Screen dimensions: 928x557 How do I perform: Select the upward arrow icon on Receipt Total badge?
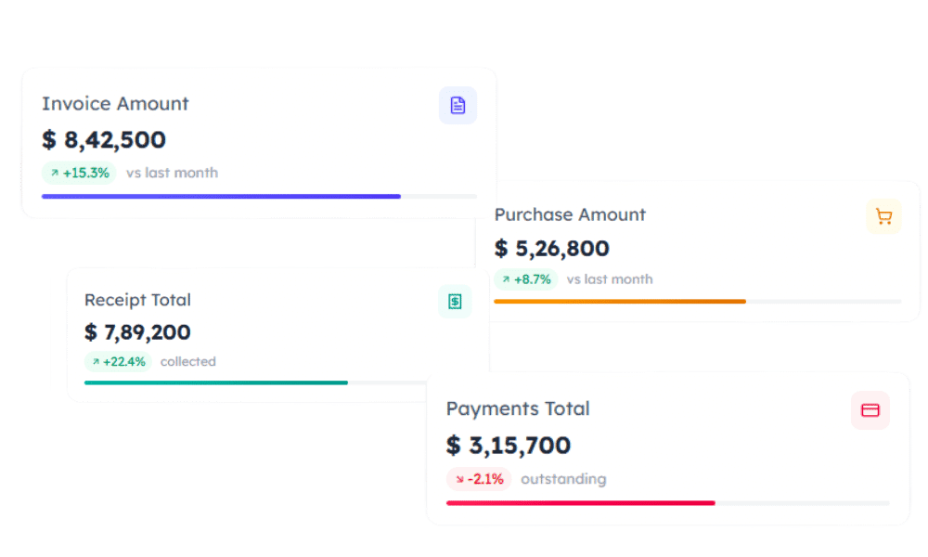[x=96, y=362]
